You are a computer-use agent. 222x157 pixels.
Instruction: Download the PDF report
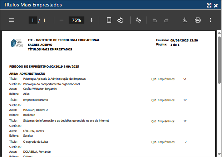click(185, 20)
